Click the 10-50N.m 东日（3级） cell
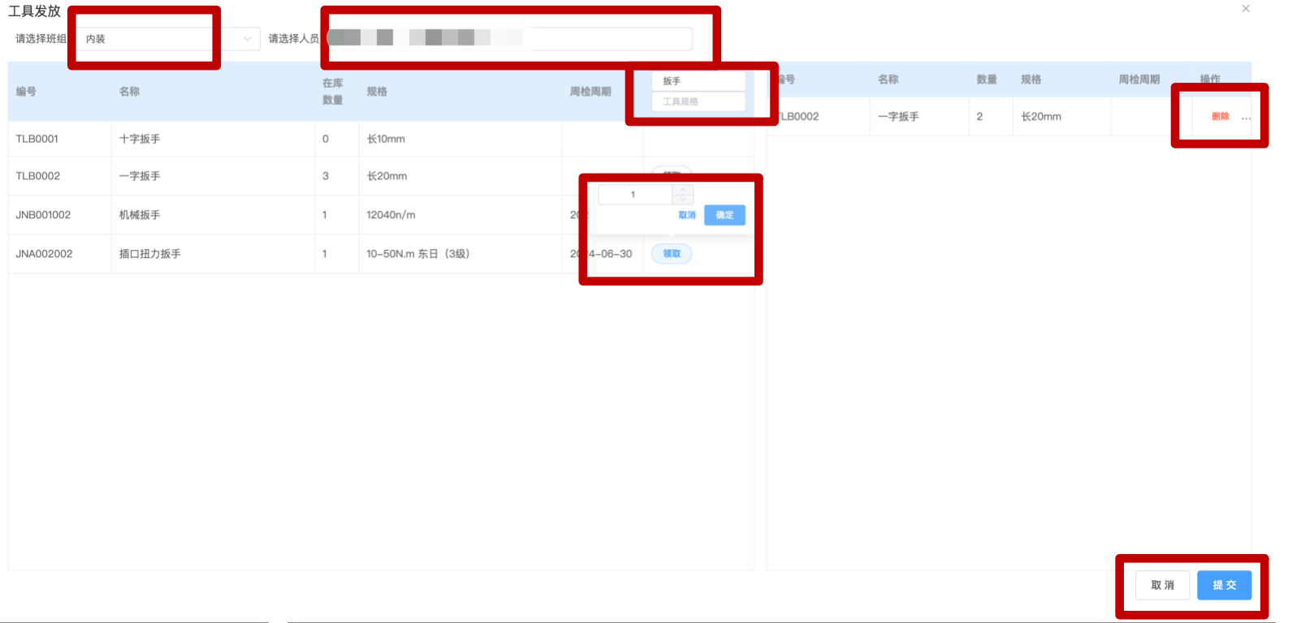This screenshot has width=1314, height=623. [460, 254]
